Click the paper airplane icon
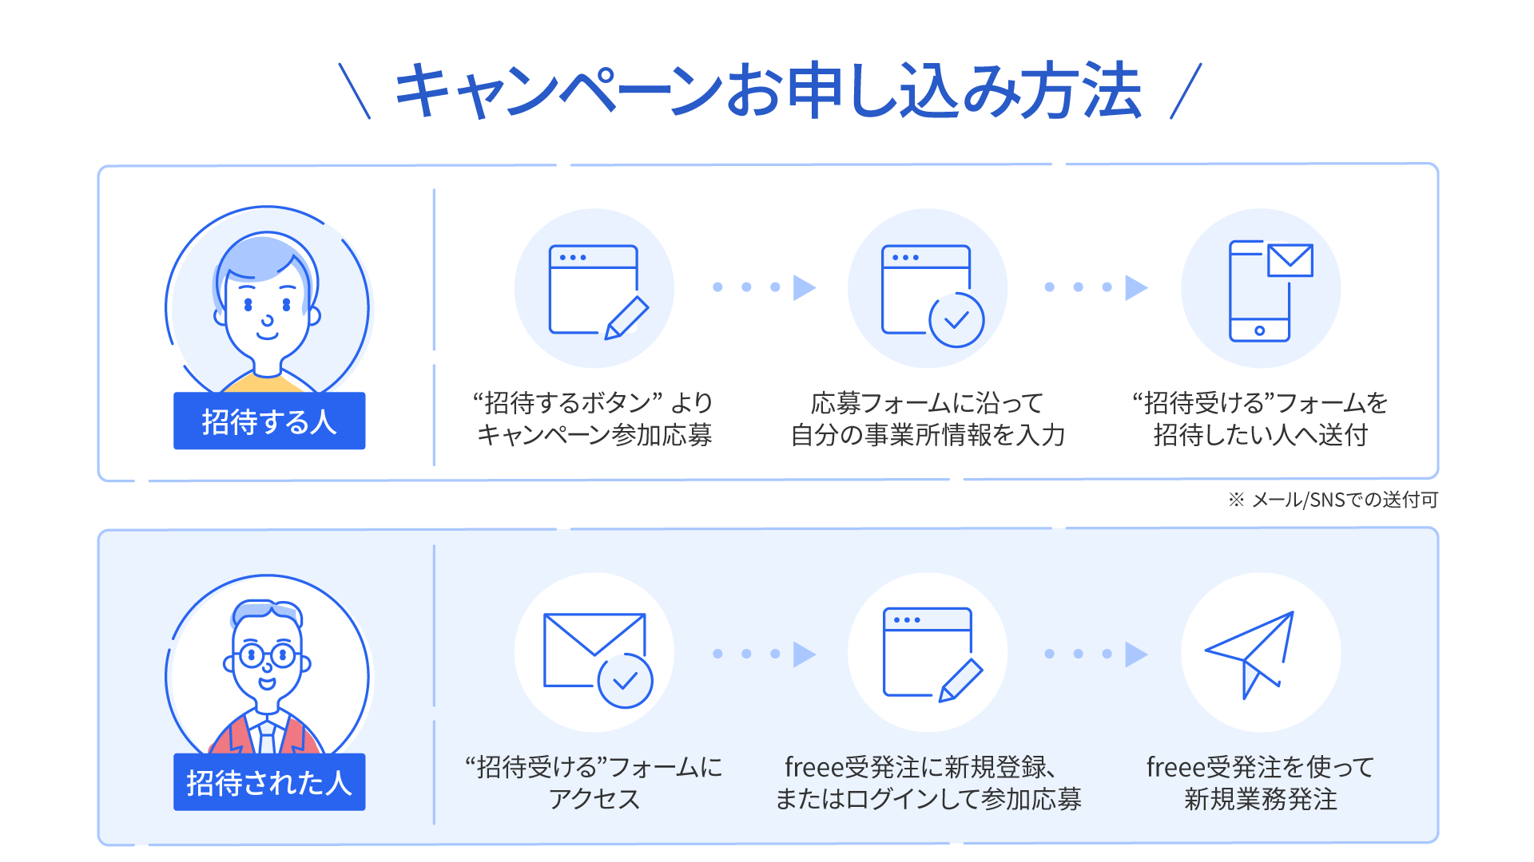The height and width of the screenshot is (862, 1534). coord(1250,654)
